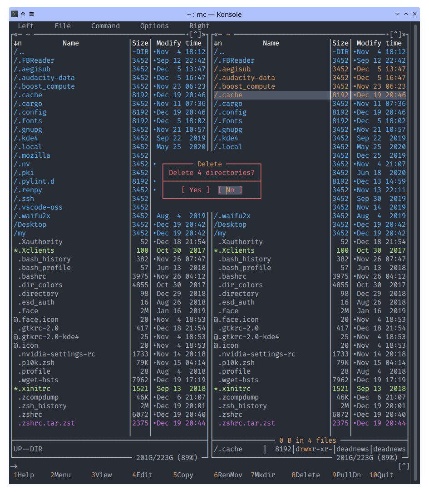Image resolution: width=429 pixels, height=495 pixels.
Task: Open the Options menu
Action: pos(154,26)
